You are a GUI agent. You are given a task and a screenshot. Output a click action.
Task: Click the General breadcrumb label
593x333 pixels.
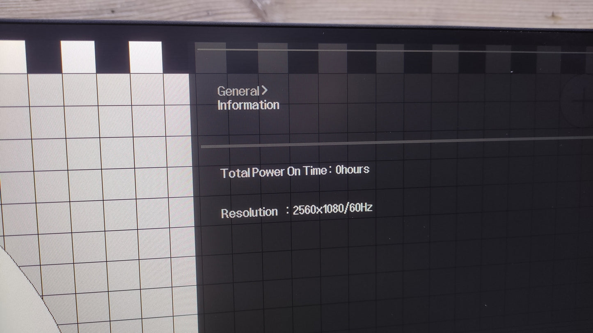(238, 91)
